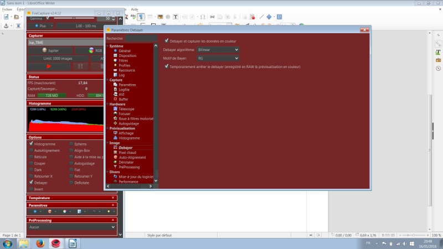Open the Télescope hardware settings
The width and height of the screenshot is (443, 249).
126,109
